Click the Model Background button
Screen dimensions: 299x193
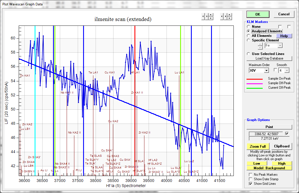[269, 168]
